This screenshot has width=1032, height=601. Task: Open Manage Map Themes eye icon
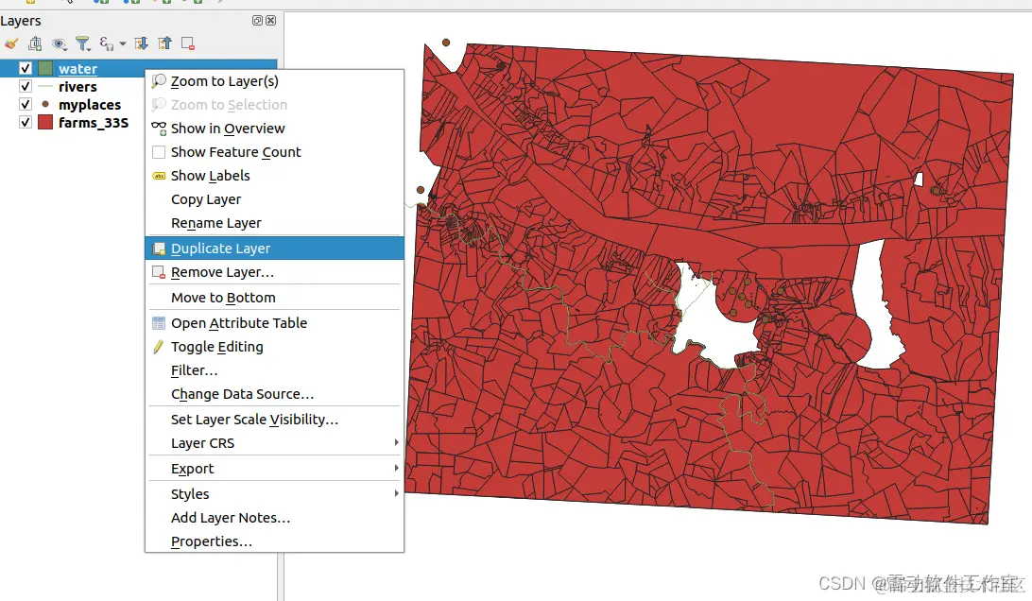coord(60,44)
